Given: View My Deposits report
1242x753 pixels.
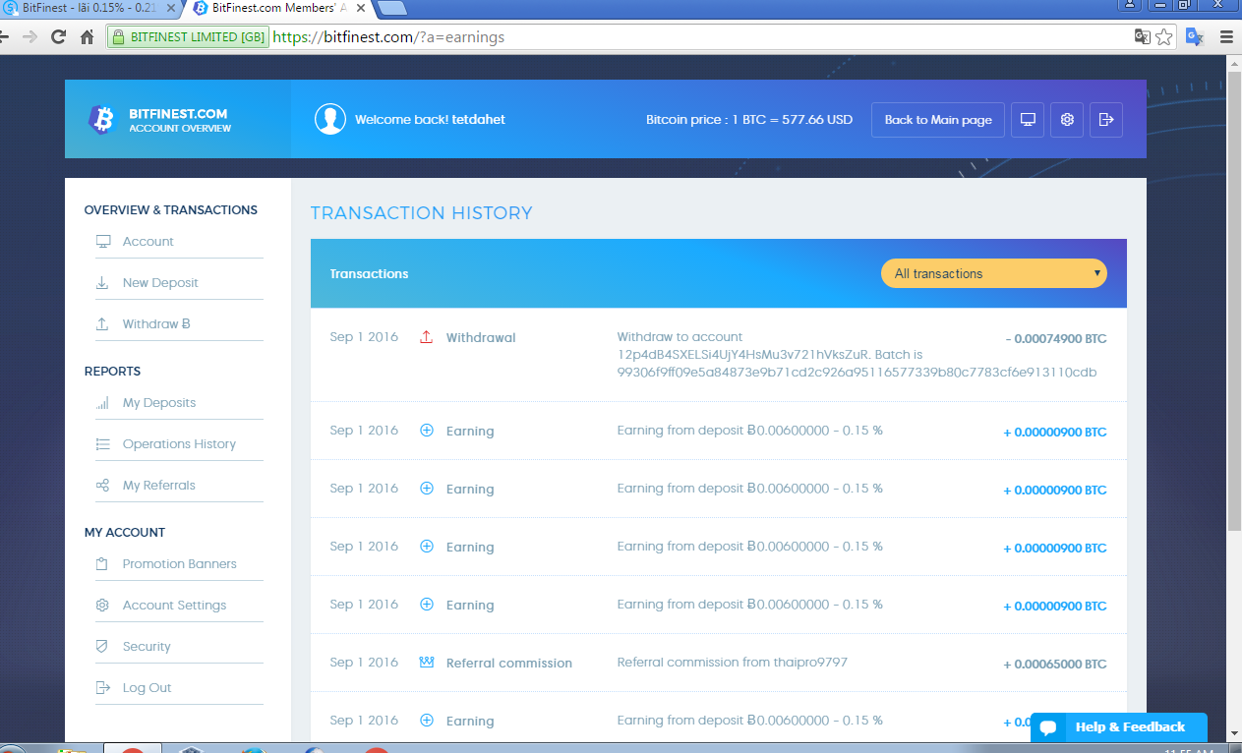Looking at the screenshot, I should (x=158, y=403).
